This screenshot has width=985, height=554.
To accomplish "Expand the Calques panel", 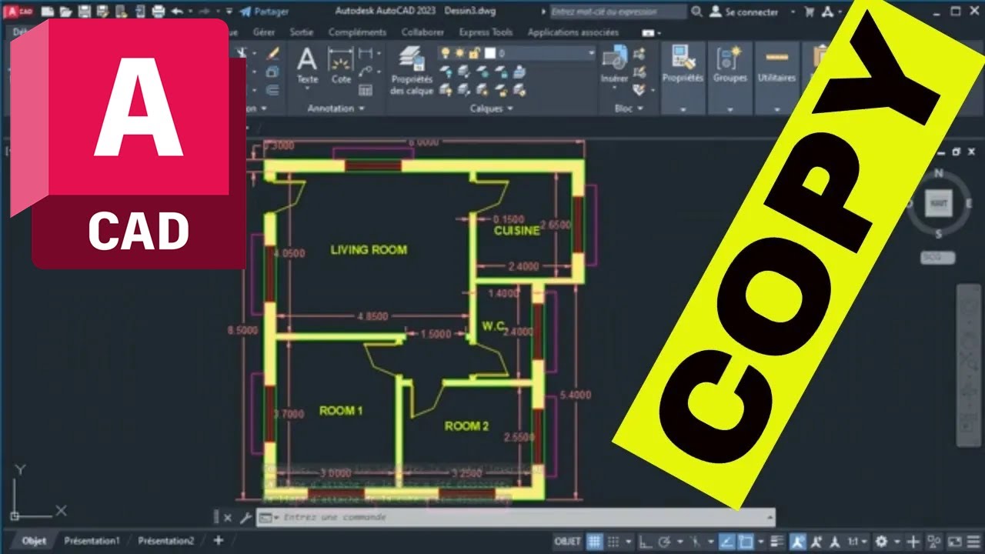I will [492, 108].
